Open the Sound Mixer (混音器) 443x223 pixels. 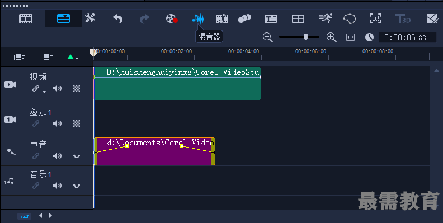point(197,18)
